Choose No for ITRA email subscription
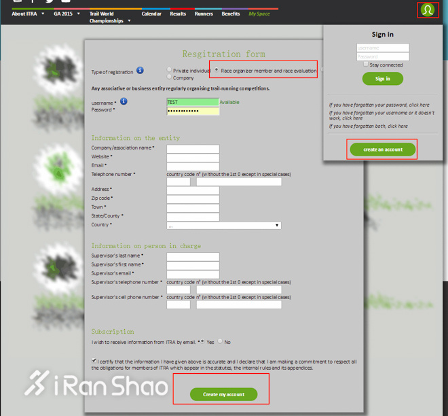 click(x=221, y=342)
